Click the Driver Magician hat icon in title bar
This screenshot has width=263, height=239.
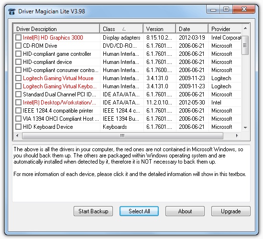(x=12, y=11)
